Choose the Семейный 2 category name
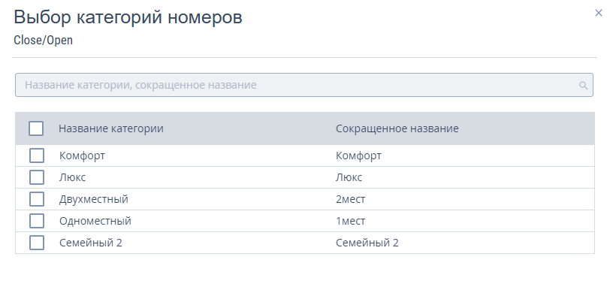The image size is (610, 296). [91, 243]
